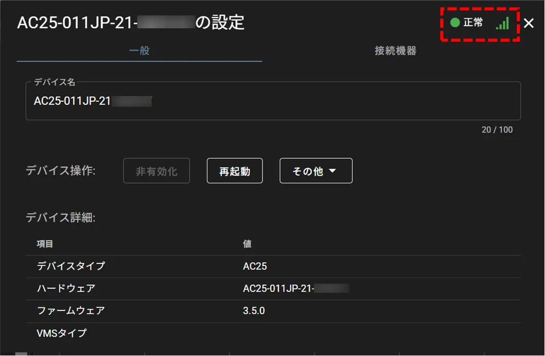The height and width of the screenshot is (356, 545).
Task: Click the 正常 status label
Action: (x=473, y=23)
